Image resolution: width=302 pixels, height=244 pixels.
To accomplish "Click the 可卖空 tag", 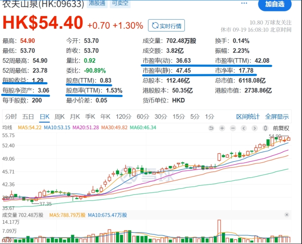I will coord(120,4).
